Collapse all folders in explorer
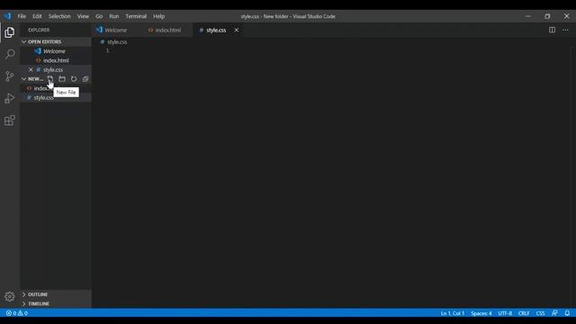 (x=85, y=79)
